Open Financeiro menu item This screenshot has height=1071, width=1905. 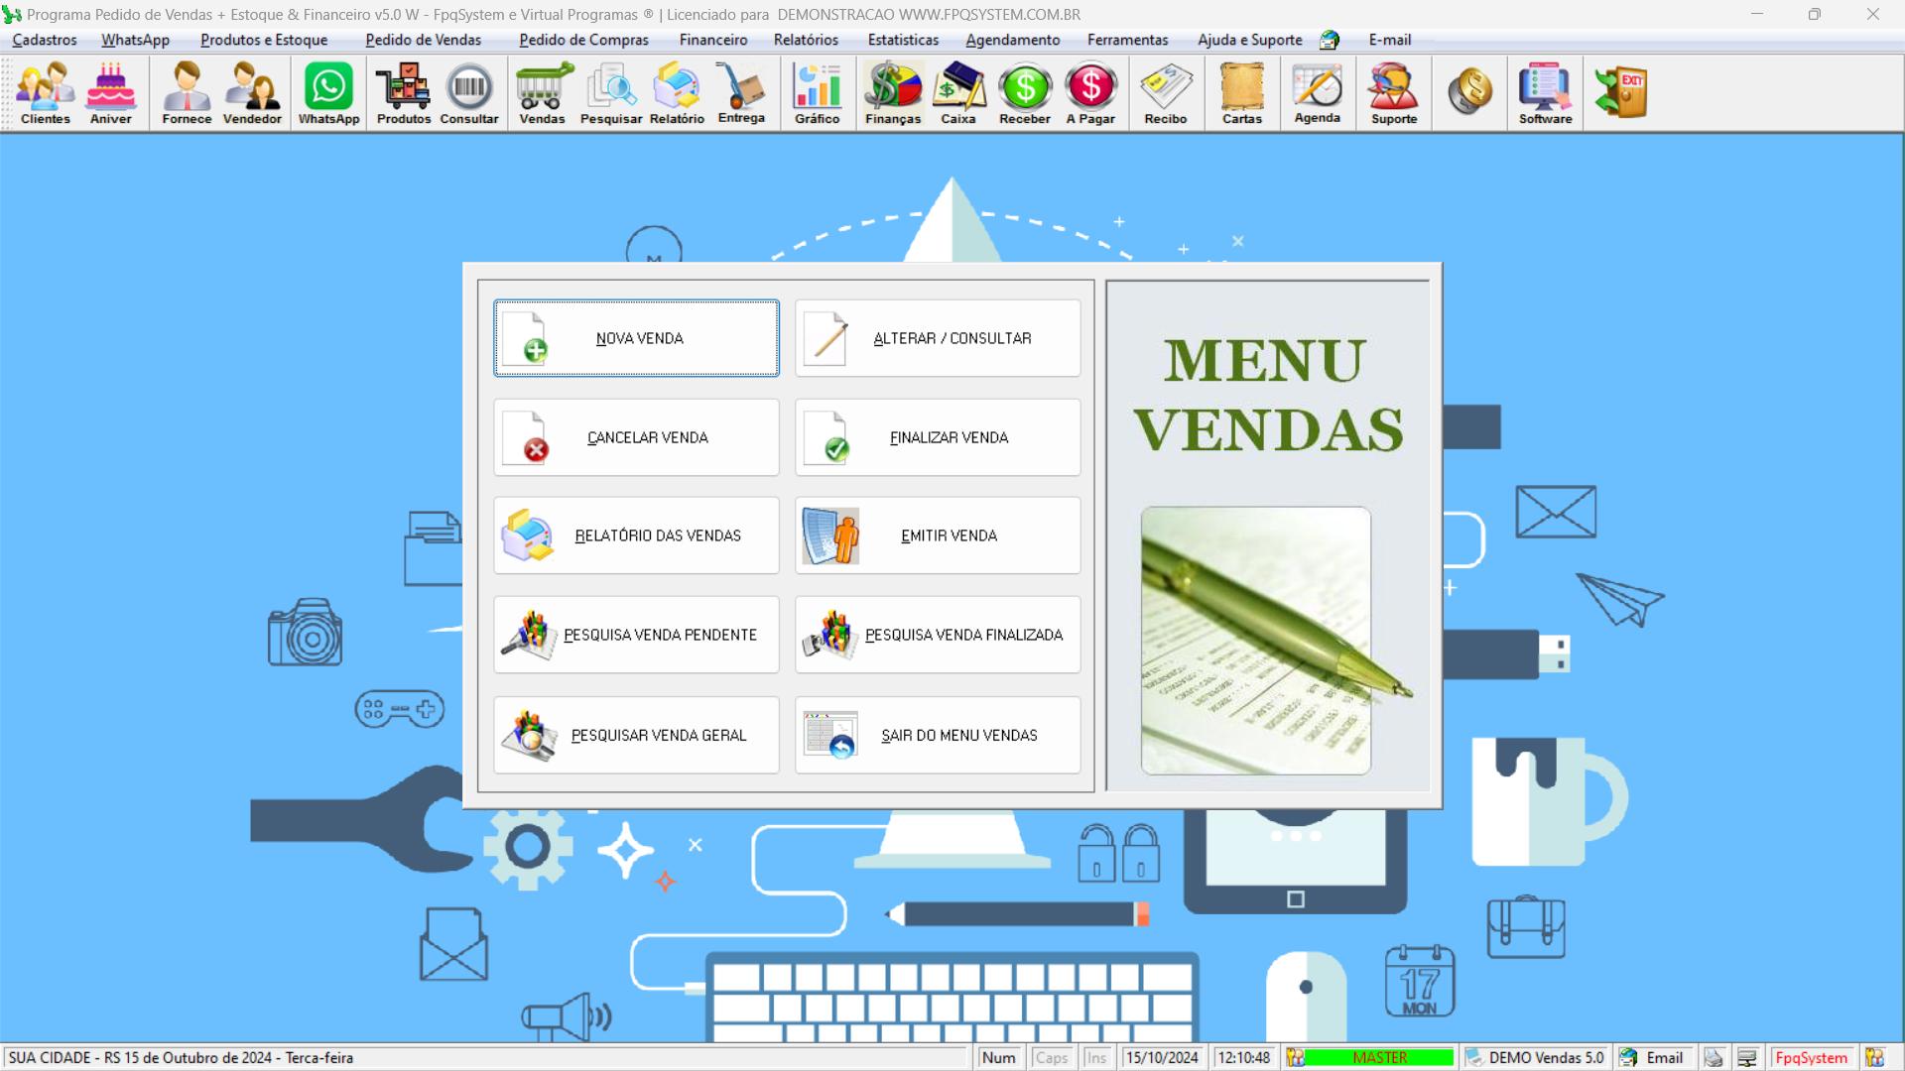(710, 40)
